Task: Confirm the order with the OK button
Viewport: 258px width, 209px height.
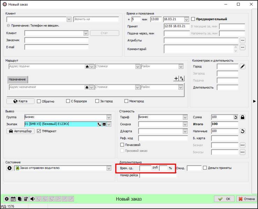Action: pyautogui.click(x=224, y=199)
